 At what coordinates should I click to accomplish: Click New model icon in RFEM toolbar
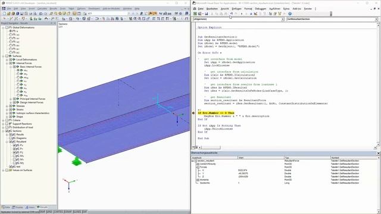tap(4, 14)
